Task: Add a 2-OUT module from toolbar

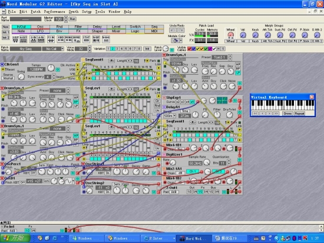Action: coord(15,39)
